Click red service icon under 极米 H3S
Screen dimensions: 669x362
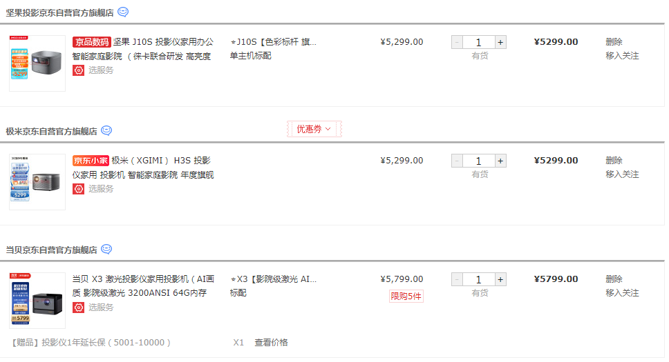(79, 189)
